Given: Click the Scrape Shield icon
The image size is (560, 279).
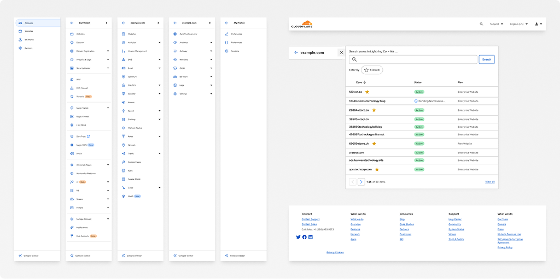Looking at the screenshot, I should pyautogui.click(x=124, y=179).
